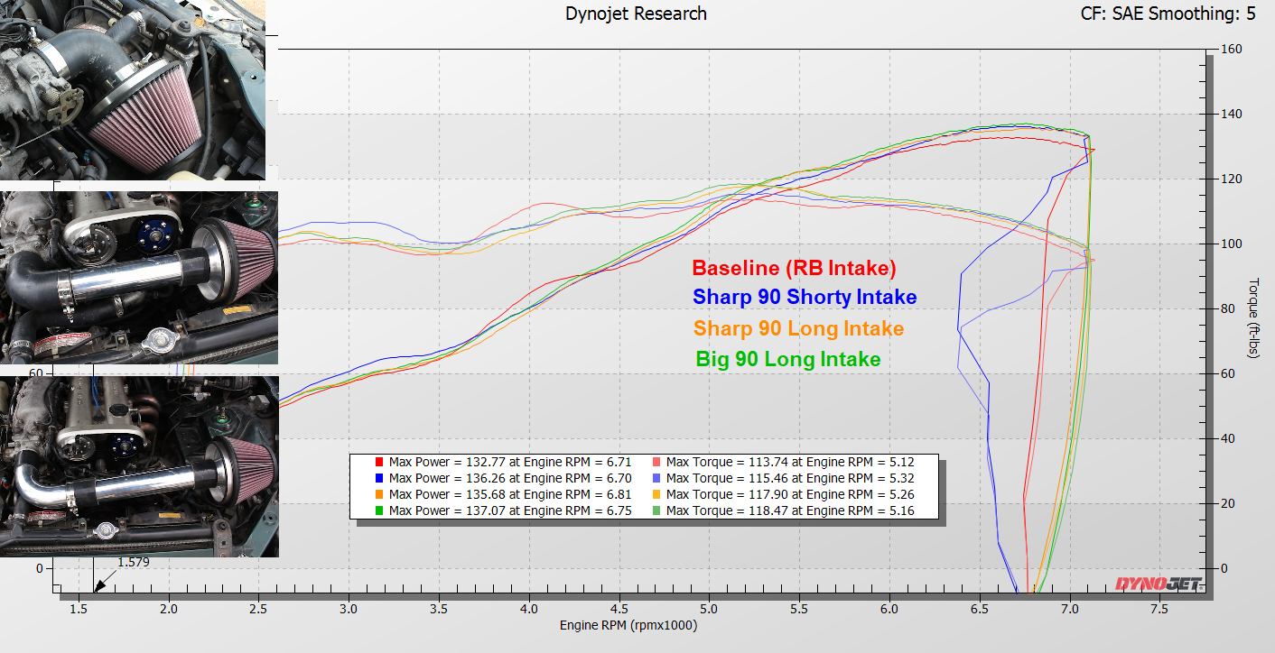The width and height of the screenshot is (1275, 653).
Task: Click the Dynojet Research chart title
Action: pos(636,14)
